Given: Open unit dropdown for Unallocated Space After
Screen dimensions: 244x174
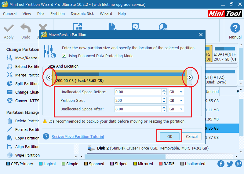Looking at the screenshot, I should pos(181,109).
